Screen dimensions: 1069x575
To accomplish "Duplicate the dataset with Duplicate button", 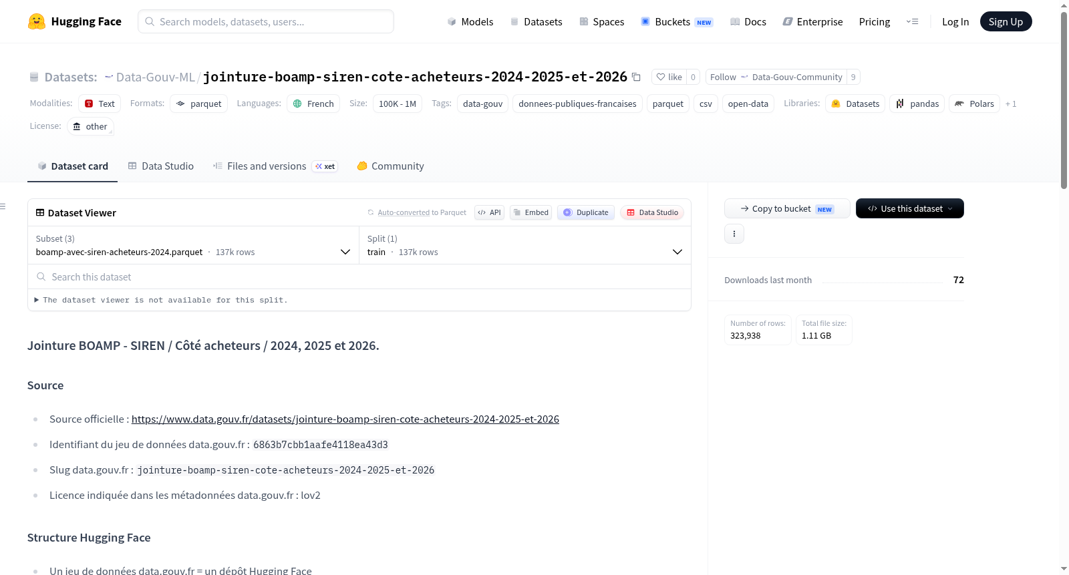I will click(586, 212).
